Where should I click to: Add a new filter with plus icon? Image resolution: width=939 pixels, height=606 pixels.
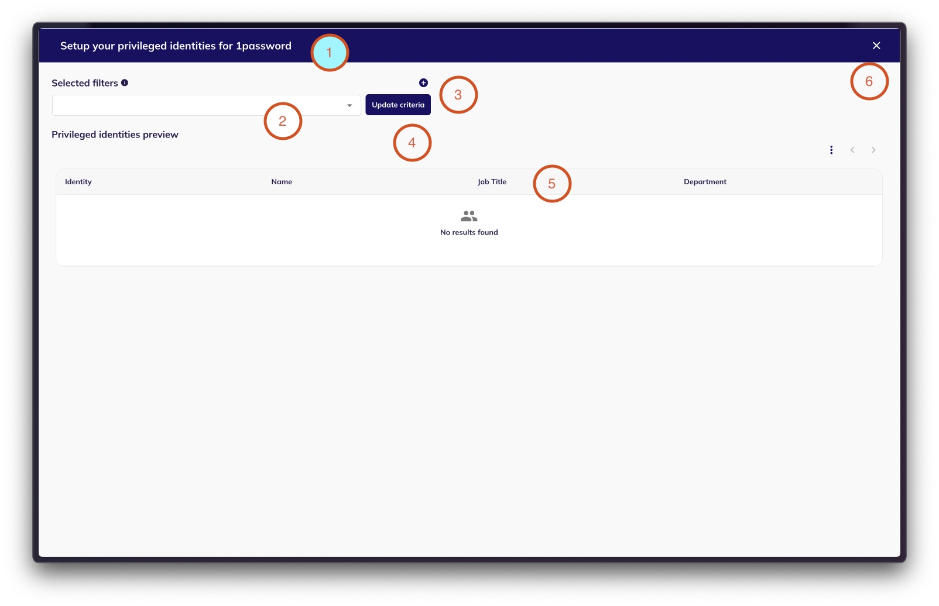point(423,83)
